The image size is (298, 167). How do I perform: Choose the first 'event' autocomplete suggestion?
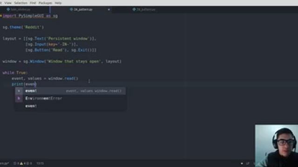70,91
